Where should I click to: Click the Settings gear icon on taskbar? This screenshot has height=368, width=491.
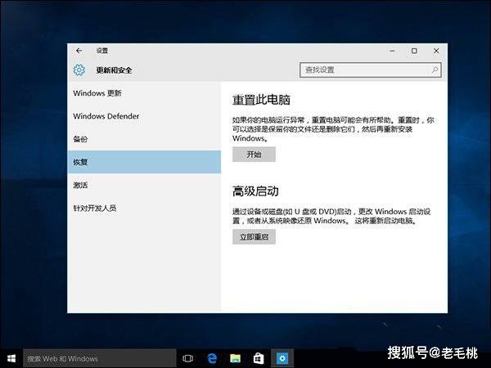coord(282,358)
